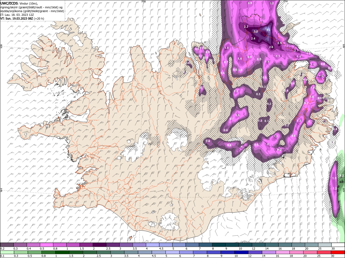This screenshot has height=258, width=345.
Task: Select the dark purple snow swatch between 2 and 2.5
Action: [99, 245]
